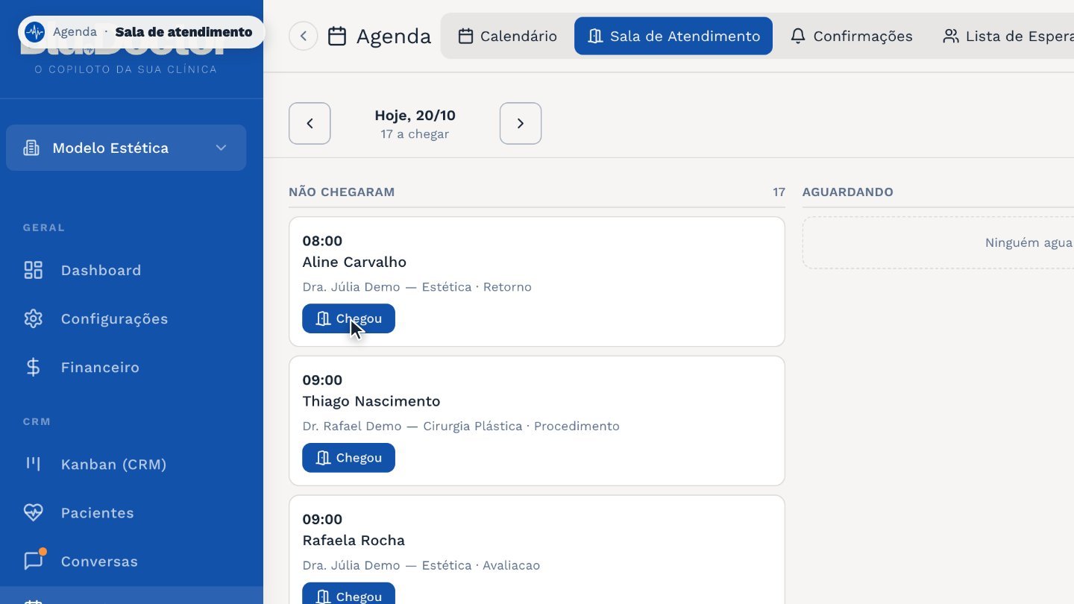
Task: Open the Confirmações tab
Action: coord(851,36)
